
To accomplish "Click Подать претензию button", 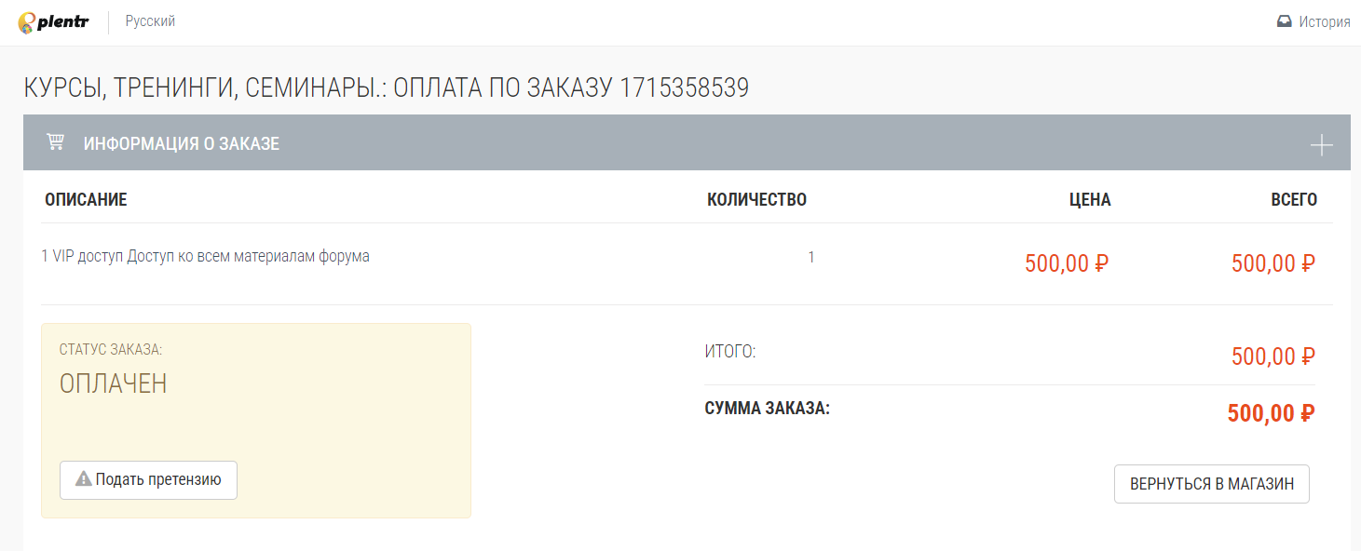I will point(148,480).
